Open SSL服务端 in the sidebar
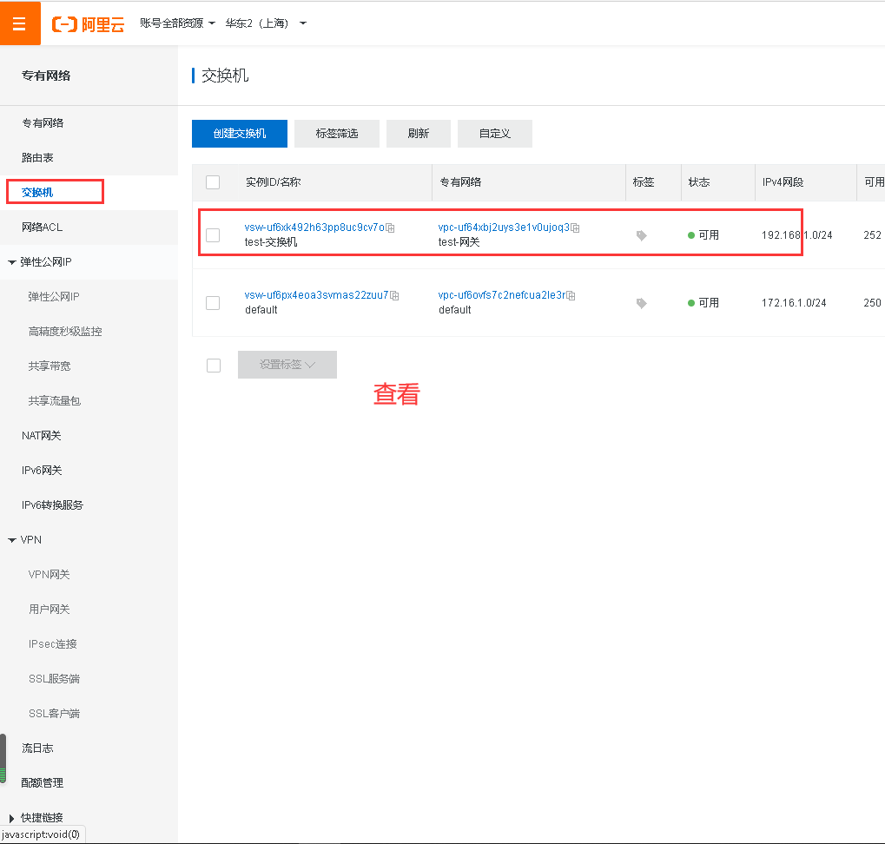The image size is (885, 844). (54, 679)
